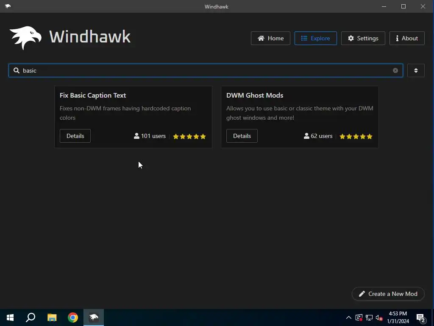
Task: Open the notification center
Action: tap(421, 318)
